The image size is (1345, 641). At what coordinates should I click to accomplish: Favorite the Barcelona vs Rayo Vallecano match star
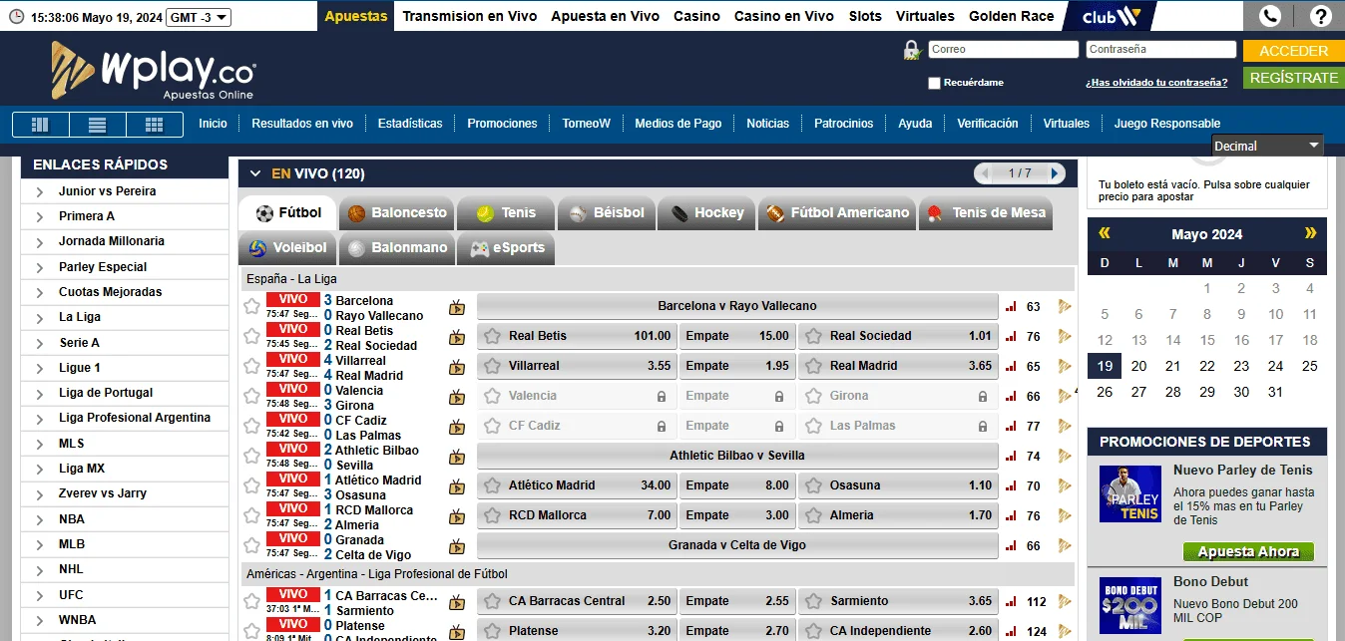(251, 306)
